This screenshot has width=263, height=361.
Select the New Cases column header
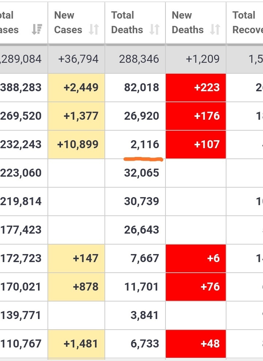68,22
